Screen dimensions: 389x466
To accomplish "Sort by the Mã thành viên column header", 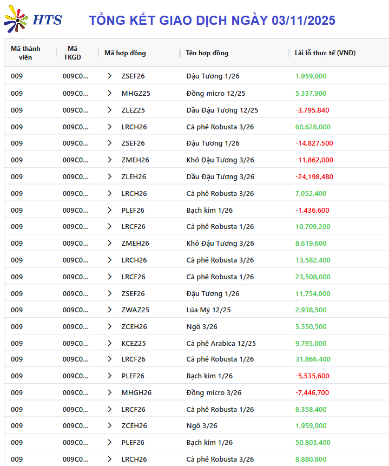I will coord(25,53).
